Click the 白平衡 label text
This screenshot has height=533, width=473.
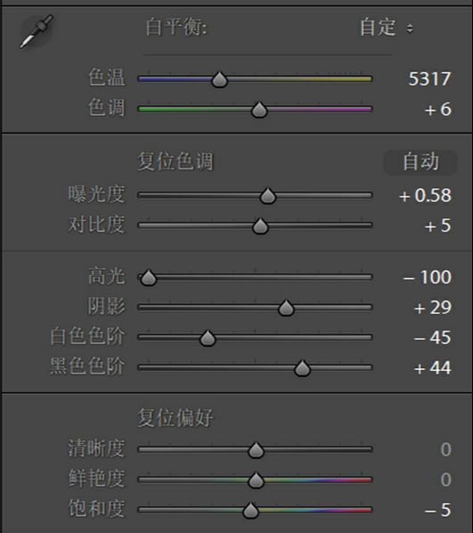click(x=176, y=27)
